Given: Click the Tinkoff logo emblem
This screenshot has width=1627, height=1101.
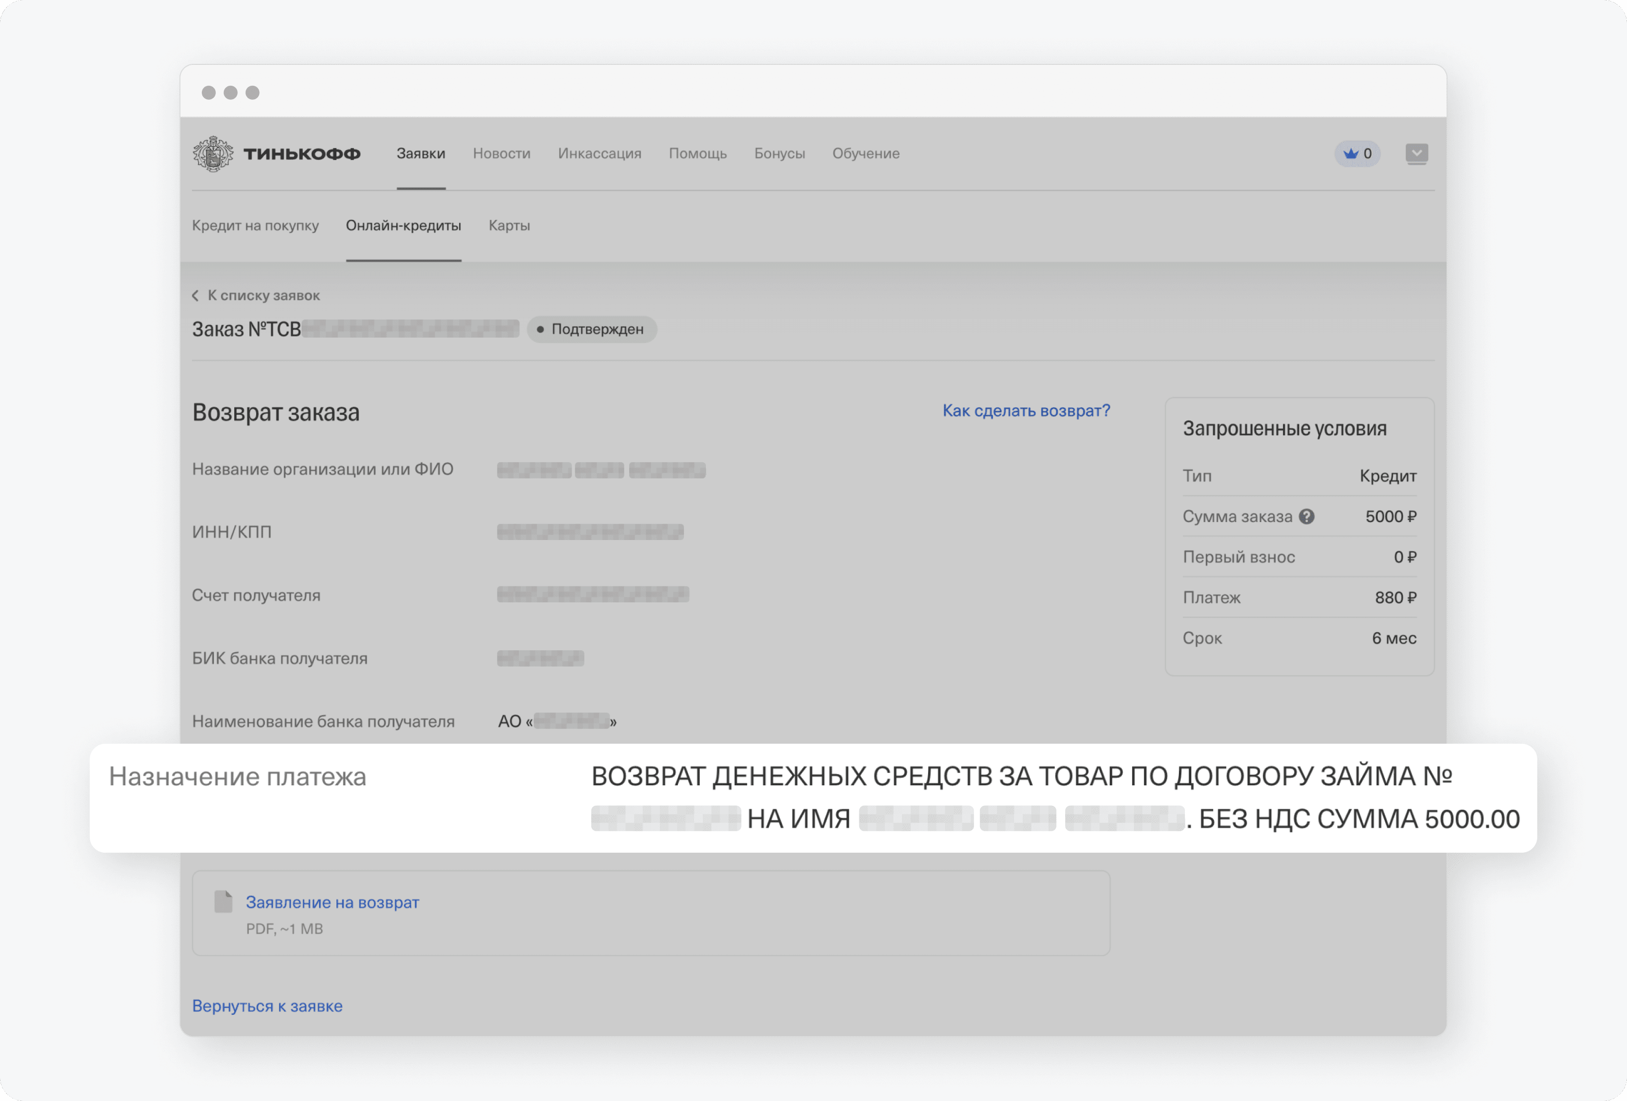Looking at the screenshot, I should click(x=213, y=154).
